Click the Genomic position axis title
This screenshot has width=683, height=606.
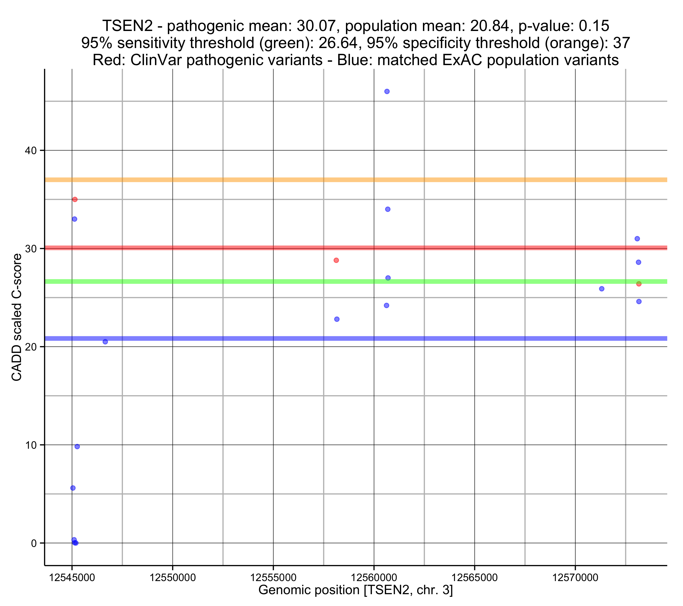[355, 590]
